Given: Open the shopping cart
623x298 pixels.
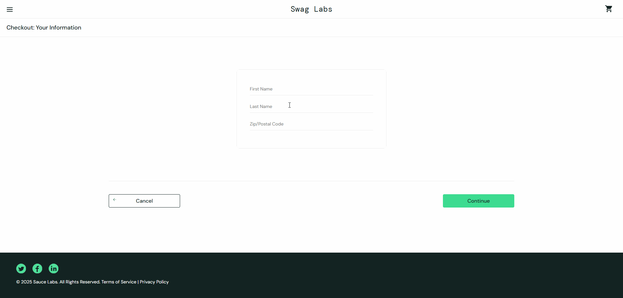Looking at the screenshot, I should tap(609, 9).
